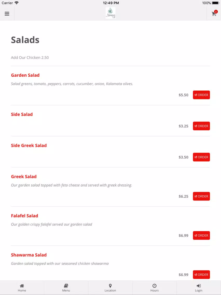
Task: Open the hamburger menu icon
Action: 7,14
